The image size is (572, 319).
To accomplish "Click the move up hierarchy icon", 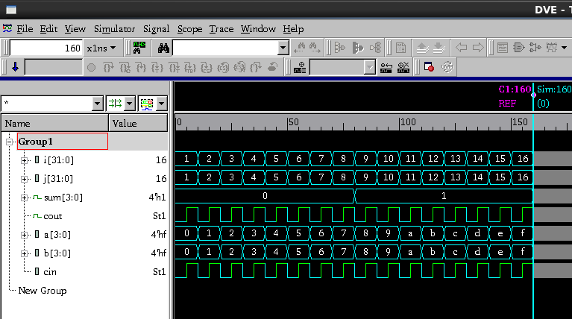I will click(x=422, y=48).
